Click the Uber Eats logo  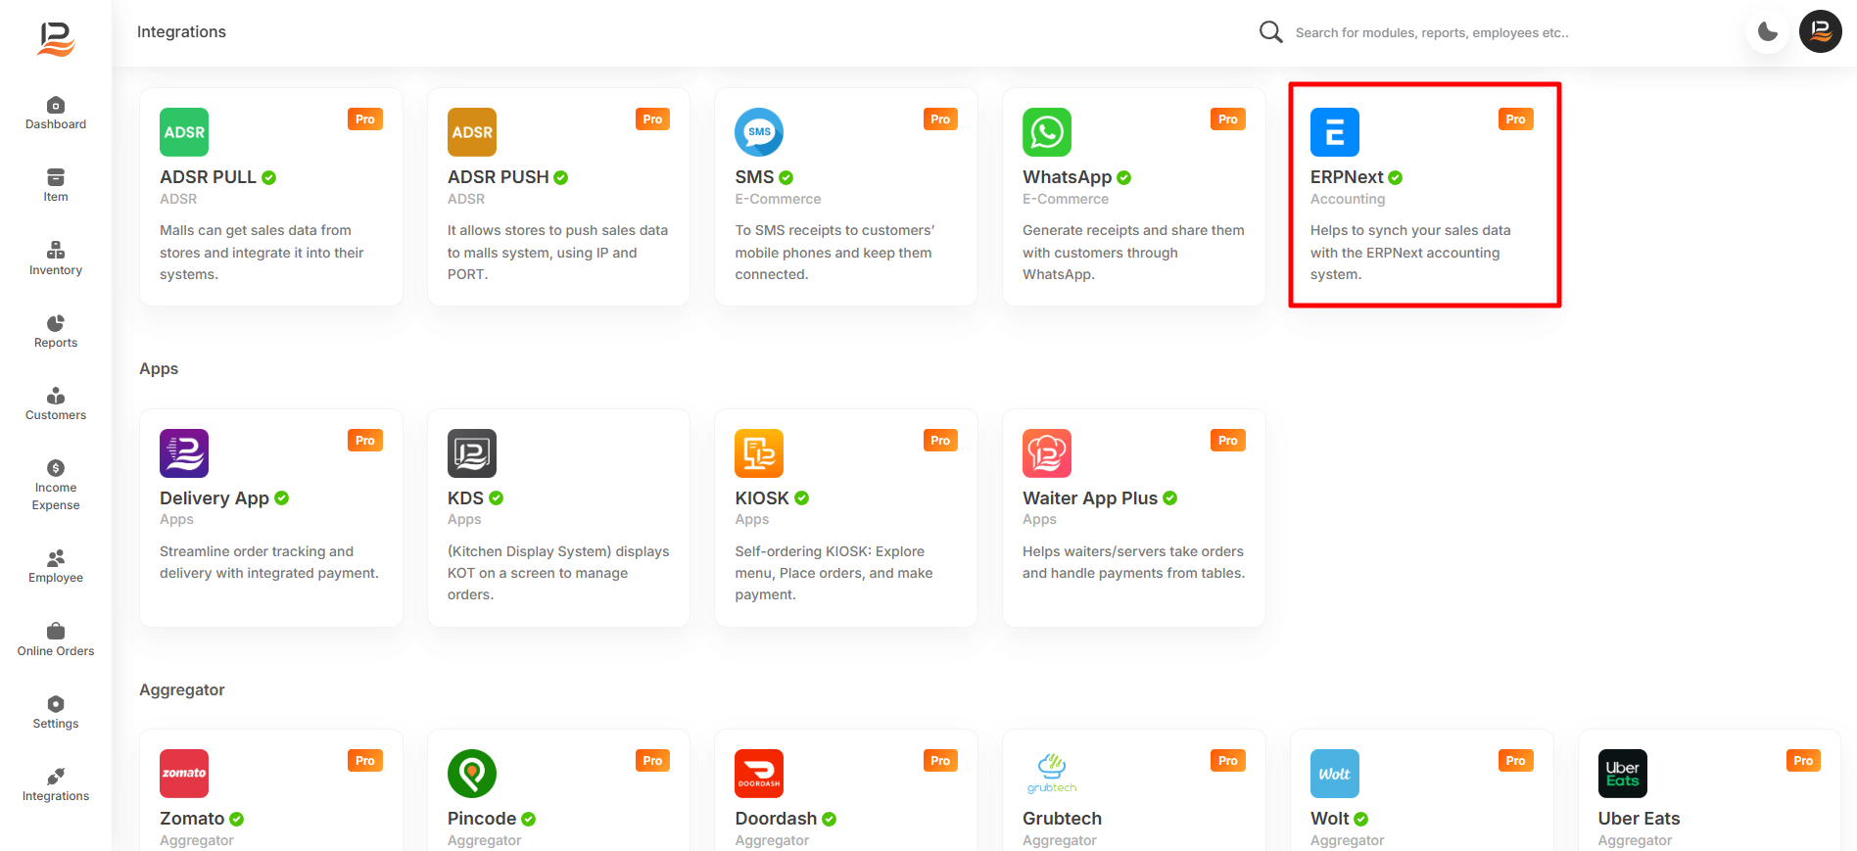pos(1623,774)
